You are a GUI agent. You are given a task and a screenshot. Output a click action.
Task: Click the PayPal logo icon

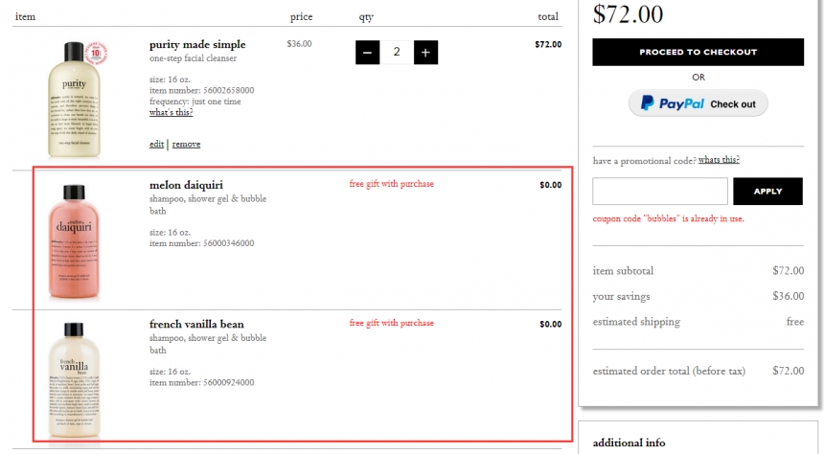[x=648, y=103]
